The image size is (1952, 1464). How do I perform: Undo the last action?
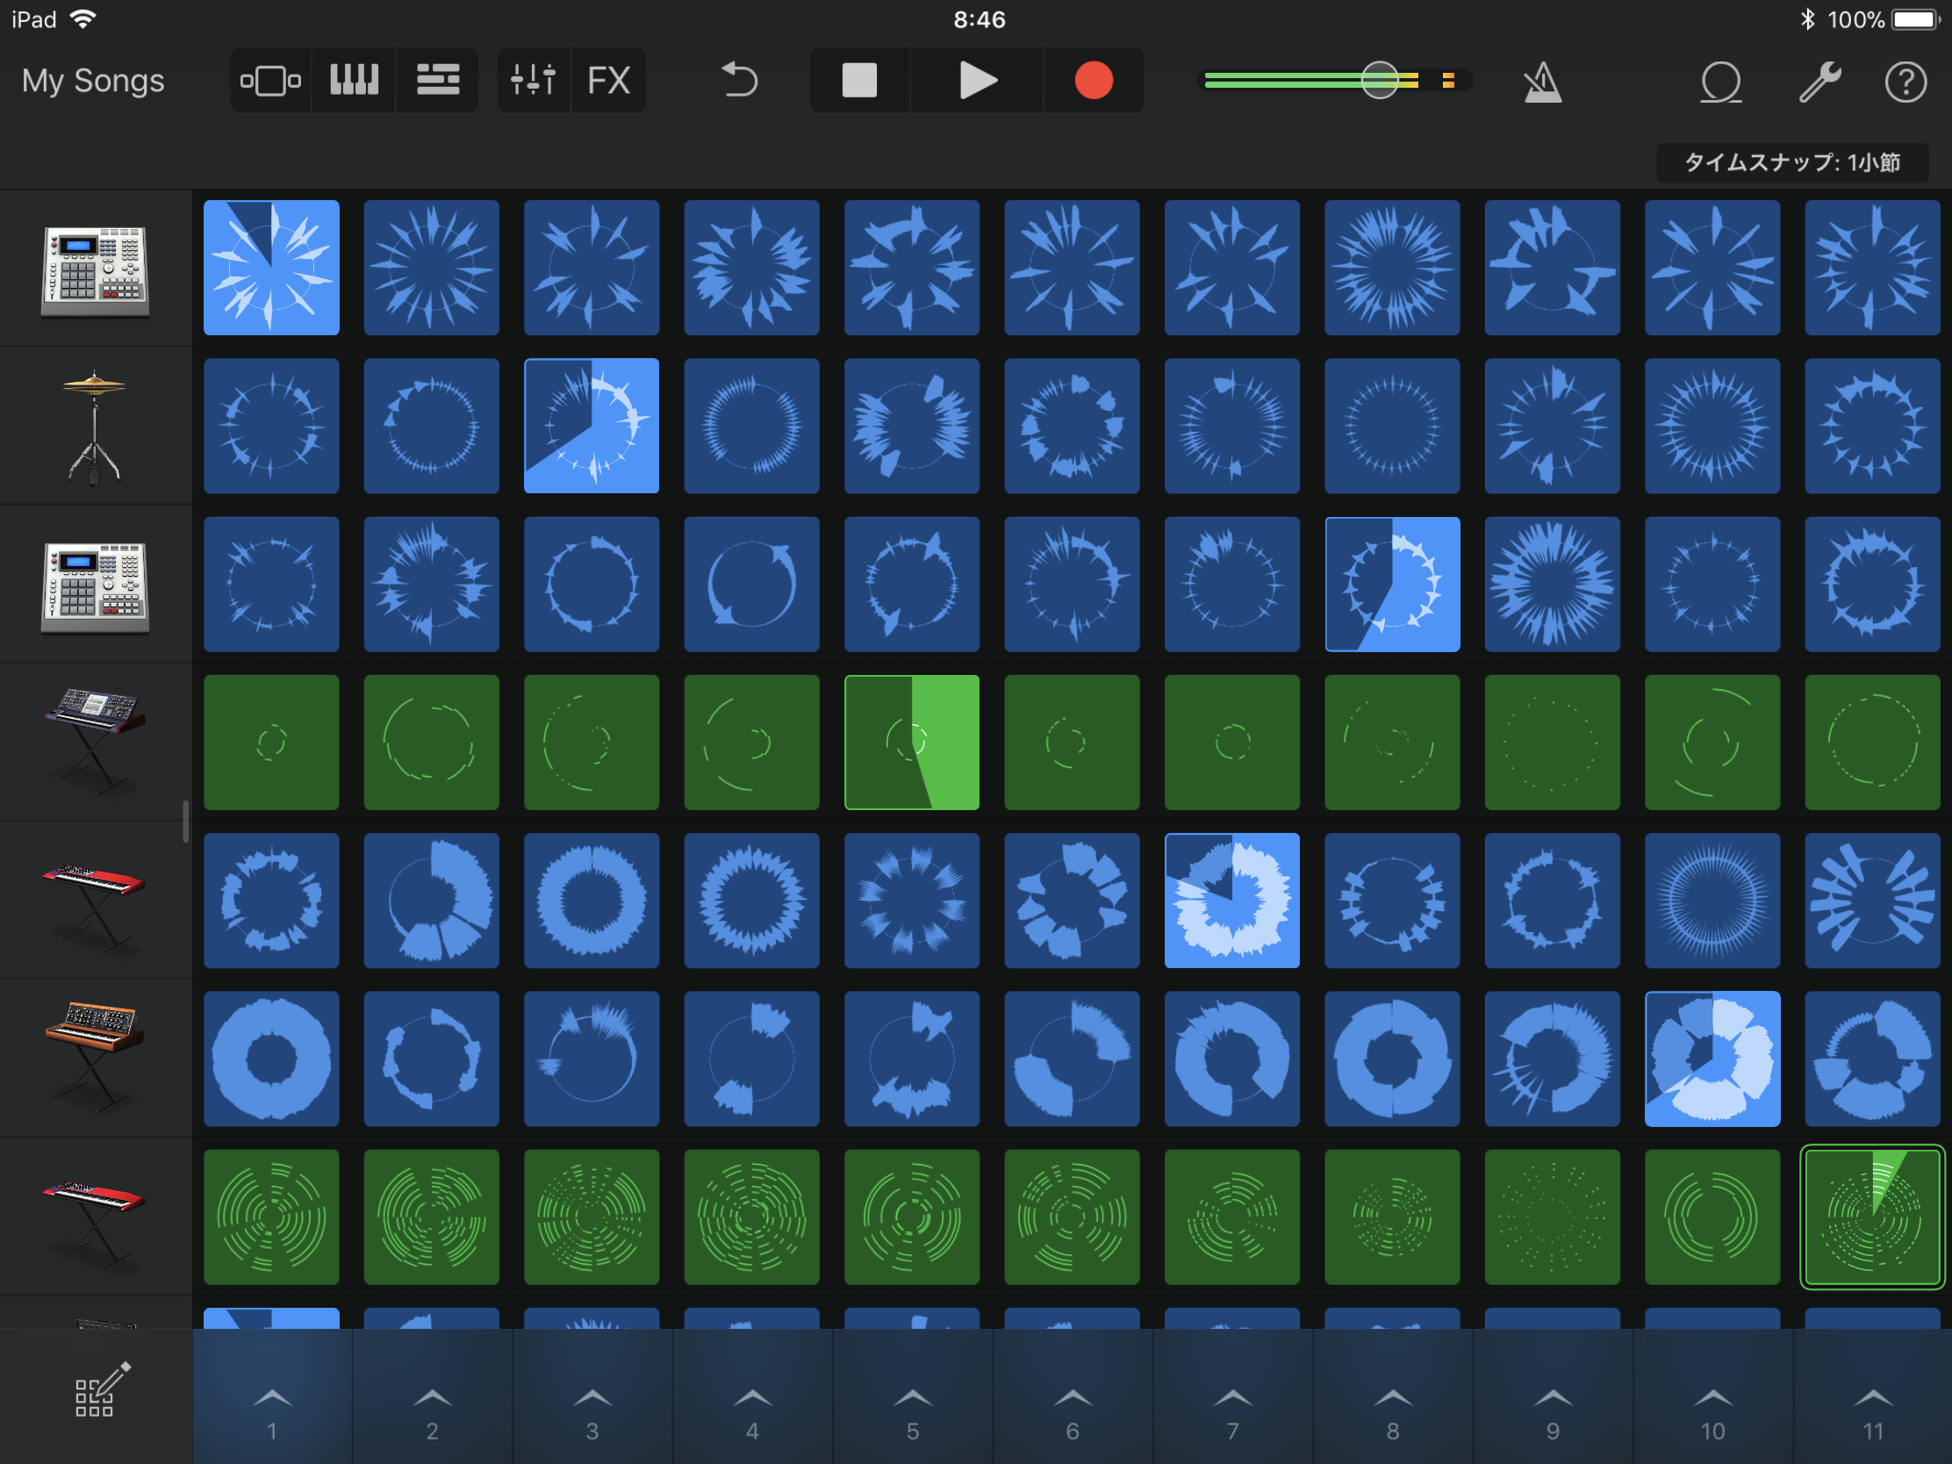740,80
